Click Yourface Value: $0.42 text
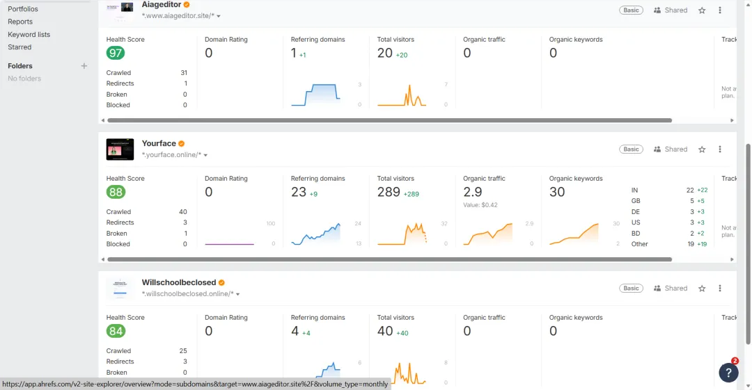 point(480,205)
